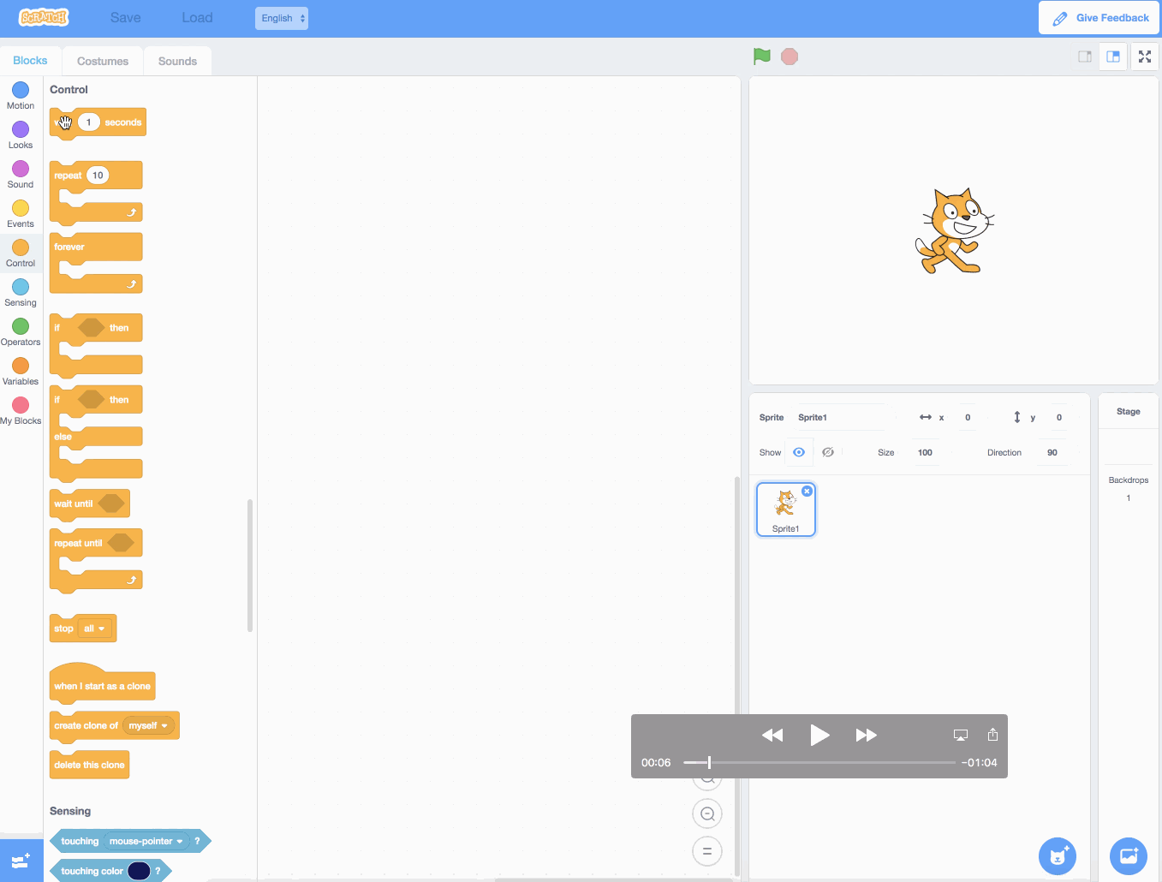The height and width of the screenshot is (882, 1162).
Task: Select the Control category circle
Action: coord(21,247)
